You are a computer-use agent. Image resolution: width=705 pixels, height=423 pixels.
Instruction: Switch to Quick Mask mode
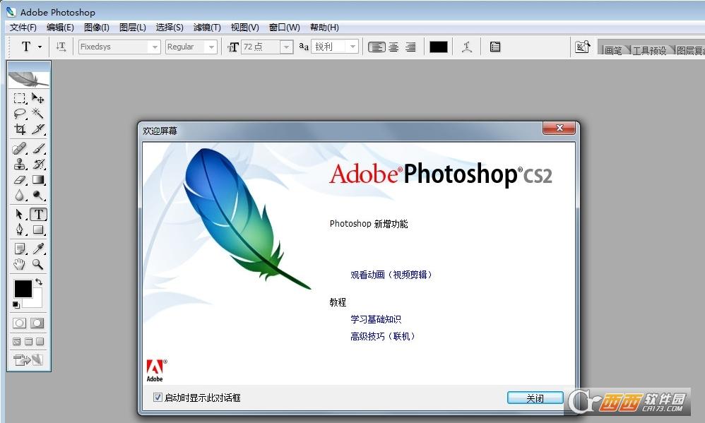click(x=37, y=323)
